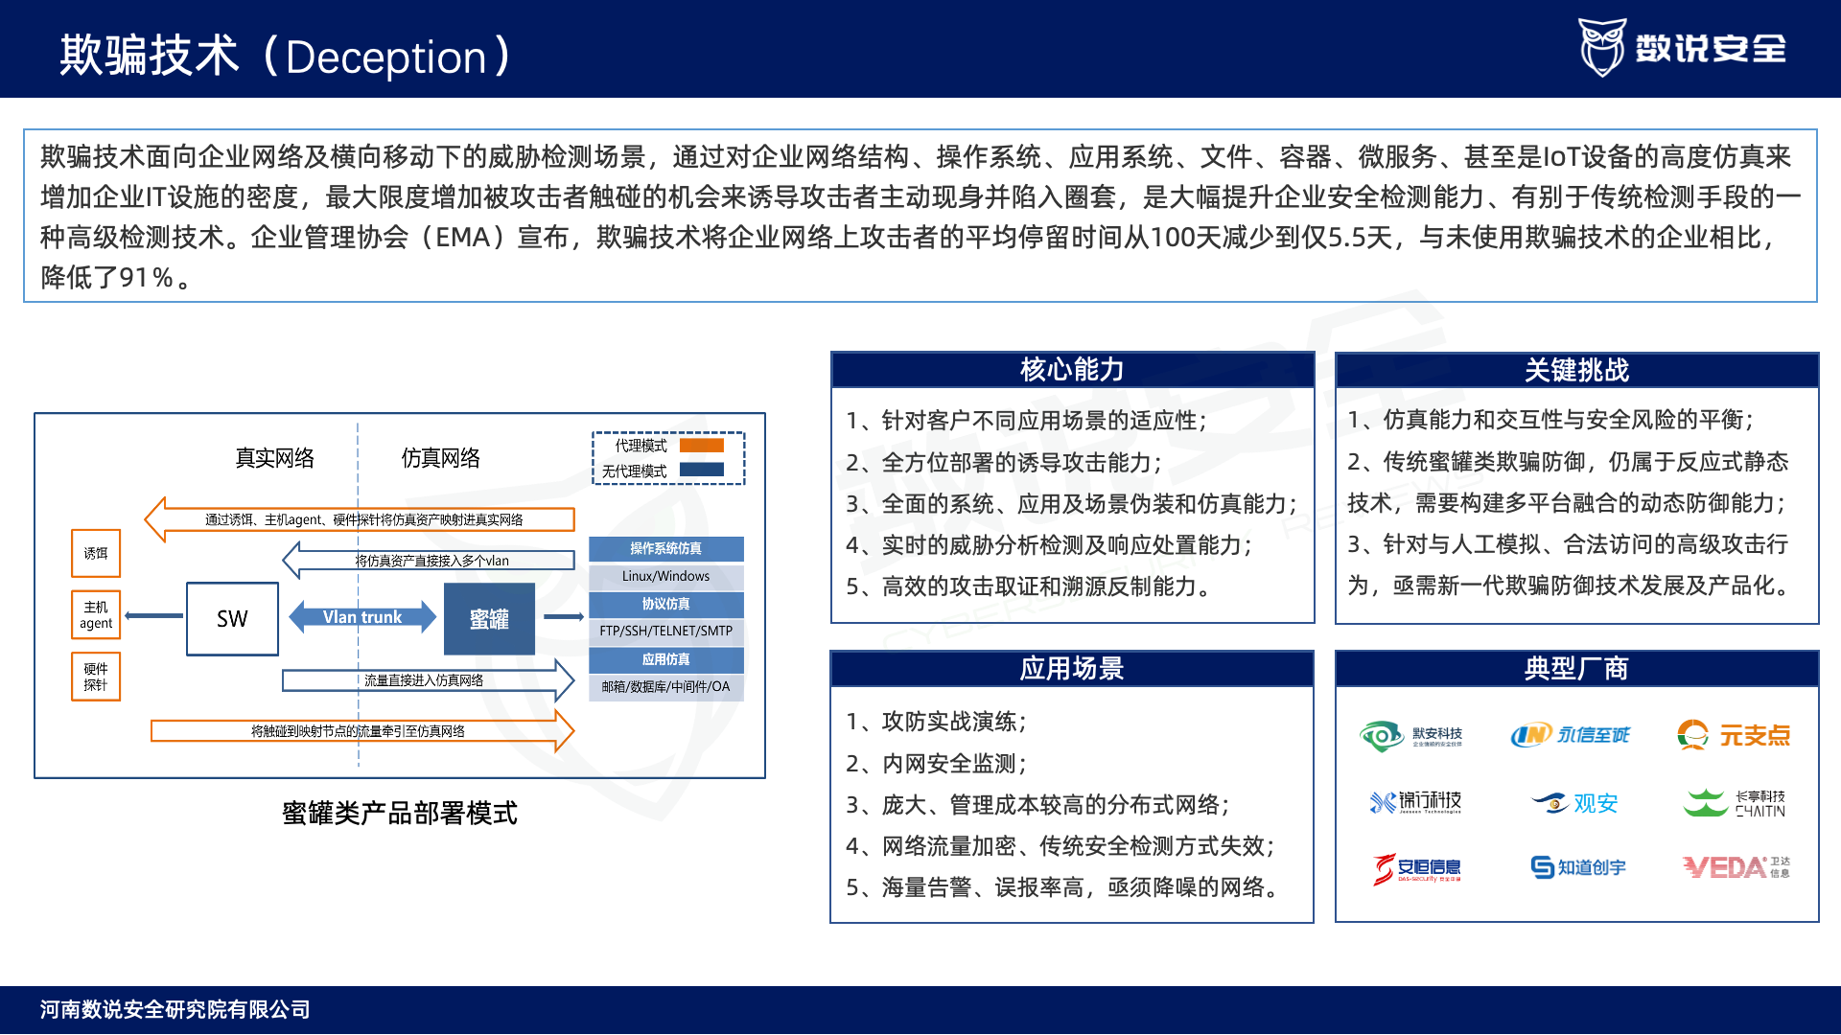Click the 元支点 vendor logo
Screen dimensions: 1841x1035
tap(1734, 735)
